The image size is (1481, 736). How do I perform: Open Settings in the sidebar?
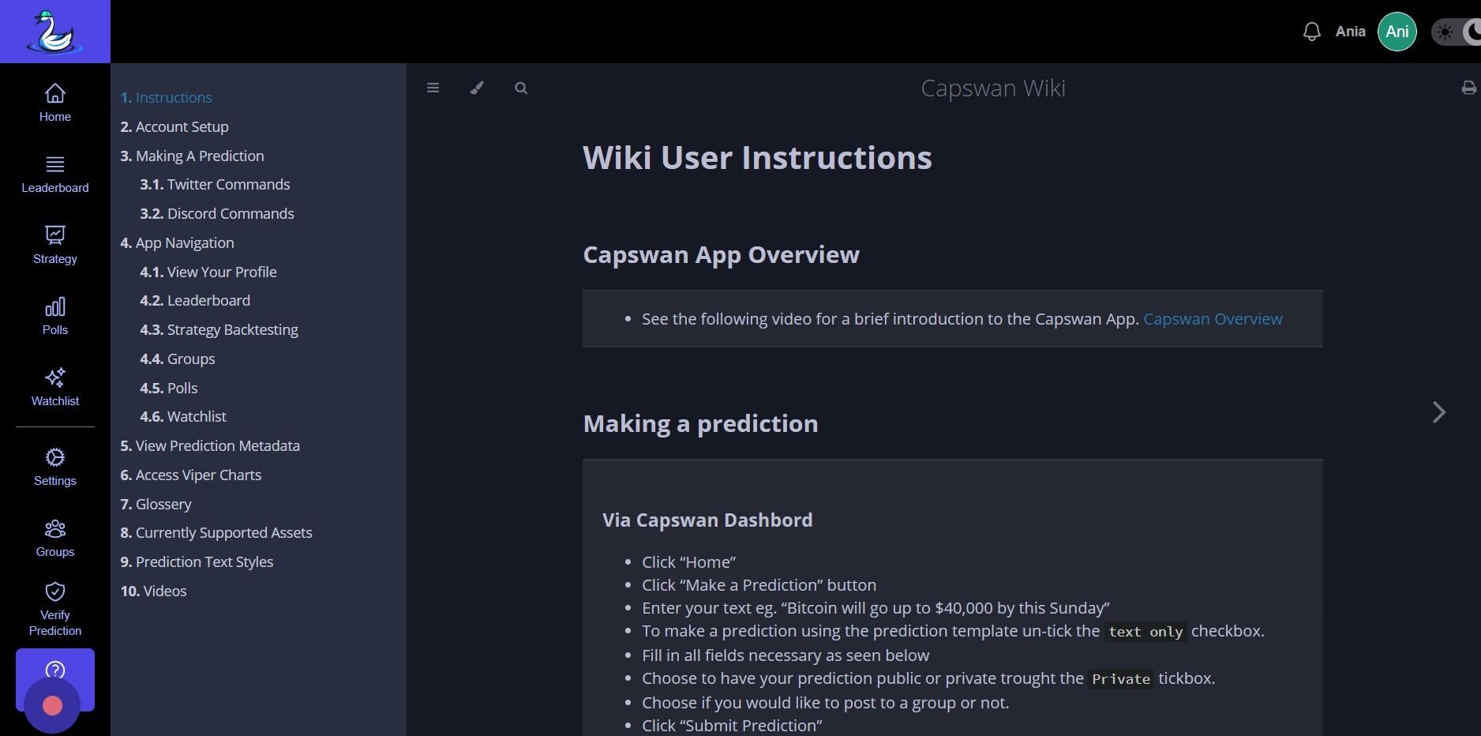click(x=55, y=467)
